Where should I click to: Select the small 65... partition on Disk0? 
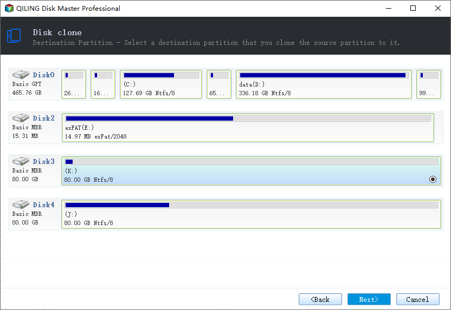coord(219,84)
